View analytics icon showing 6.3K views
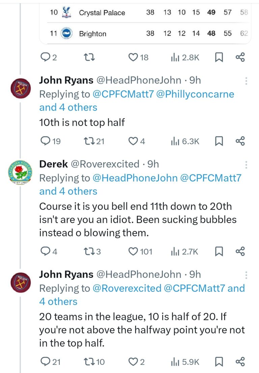This screenshot has width=259, height=373. pyautogui.click(x=175, y=141)
